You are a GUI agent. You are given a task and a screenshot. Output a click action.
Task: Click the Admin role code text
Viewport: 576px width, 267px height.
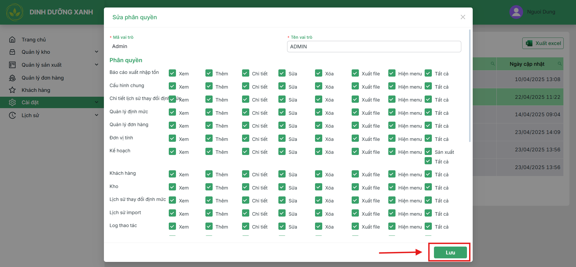click(120, 46)
